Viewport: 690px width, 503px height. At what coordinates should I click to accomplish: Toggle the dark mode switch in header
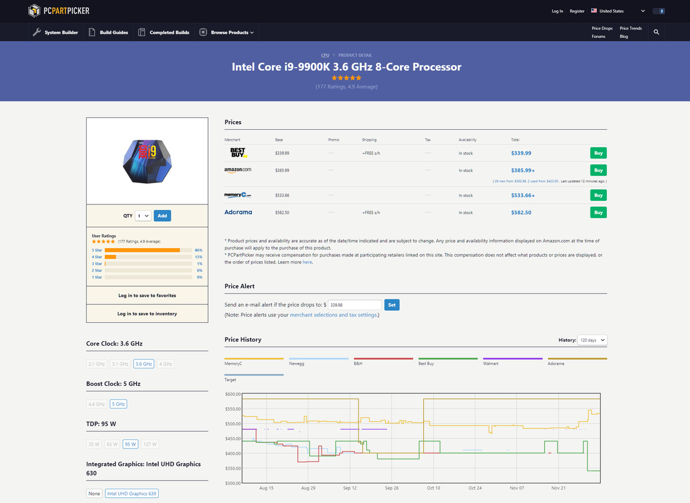(658, 11)
